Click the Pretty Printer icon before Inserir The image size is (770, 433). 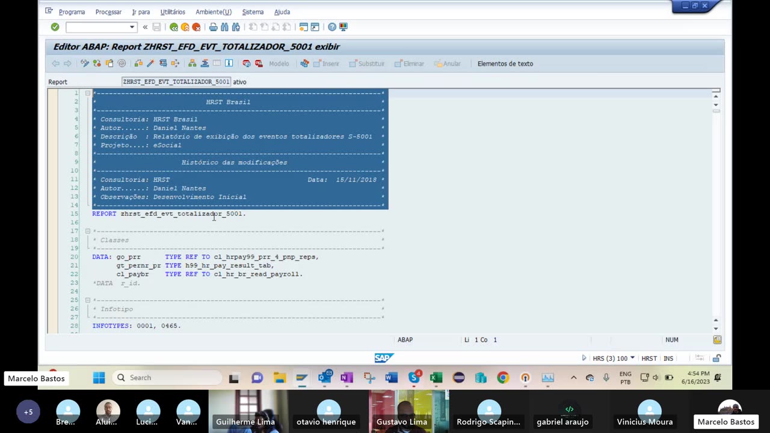305,63
